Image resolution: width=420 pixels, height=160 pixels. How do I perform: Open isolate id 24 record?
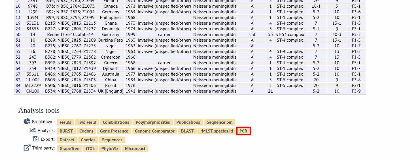[18, 29]
